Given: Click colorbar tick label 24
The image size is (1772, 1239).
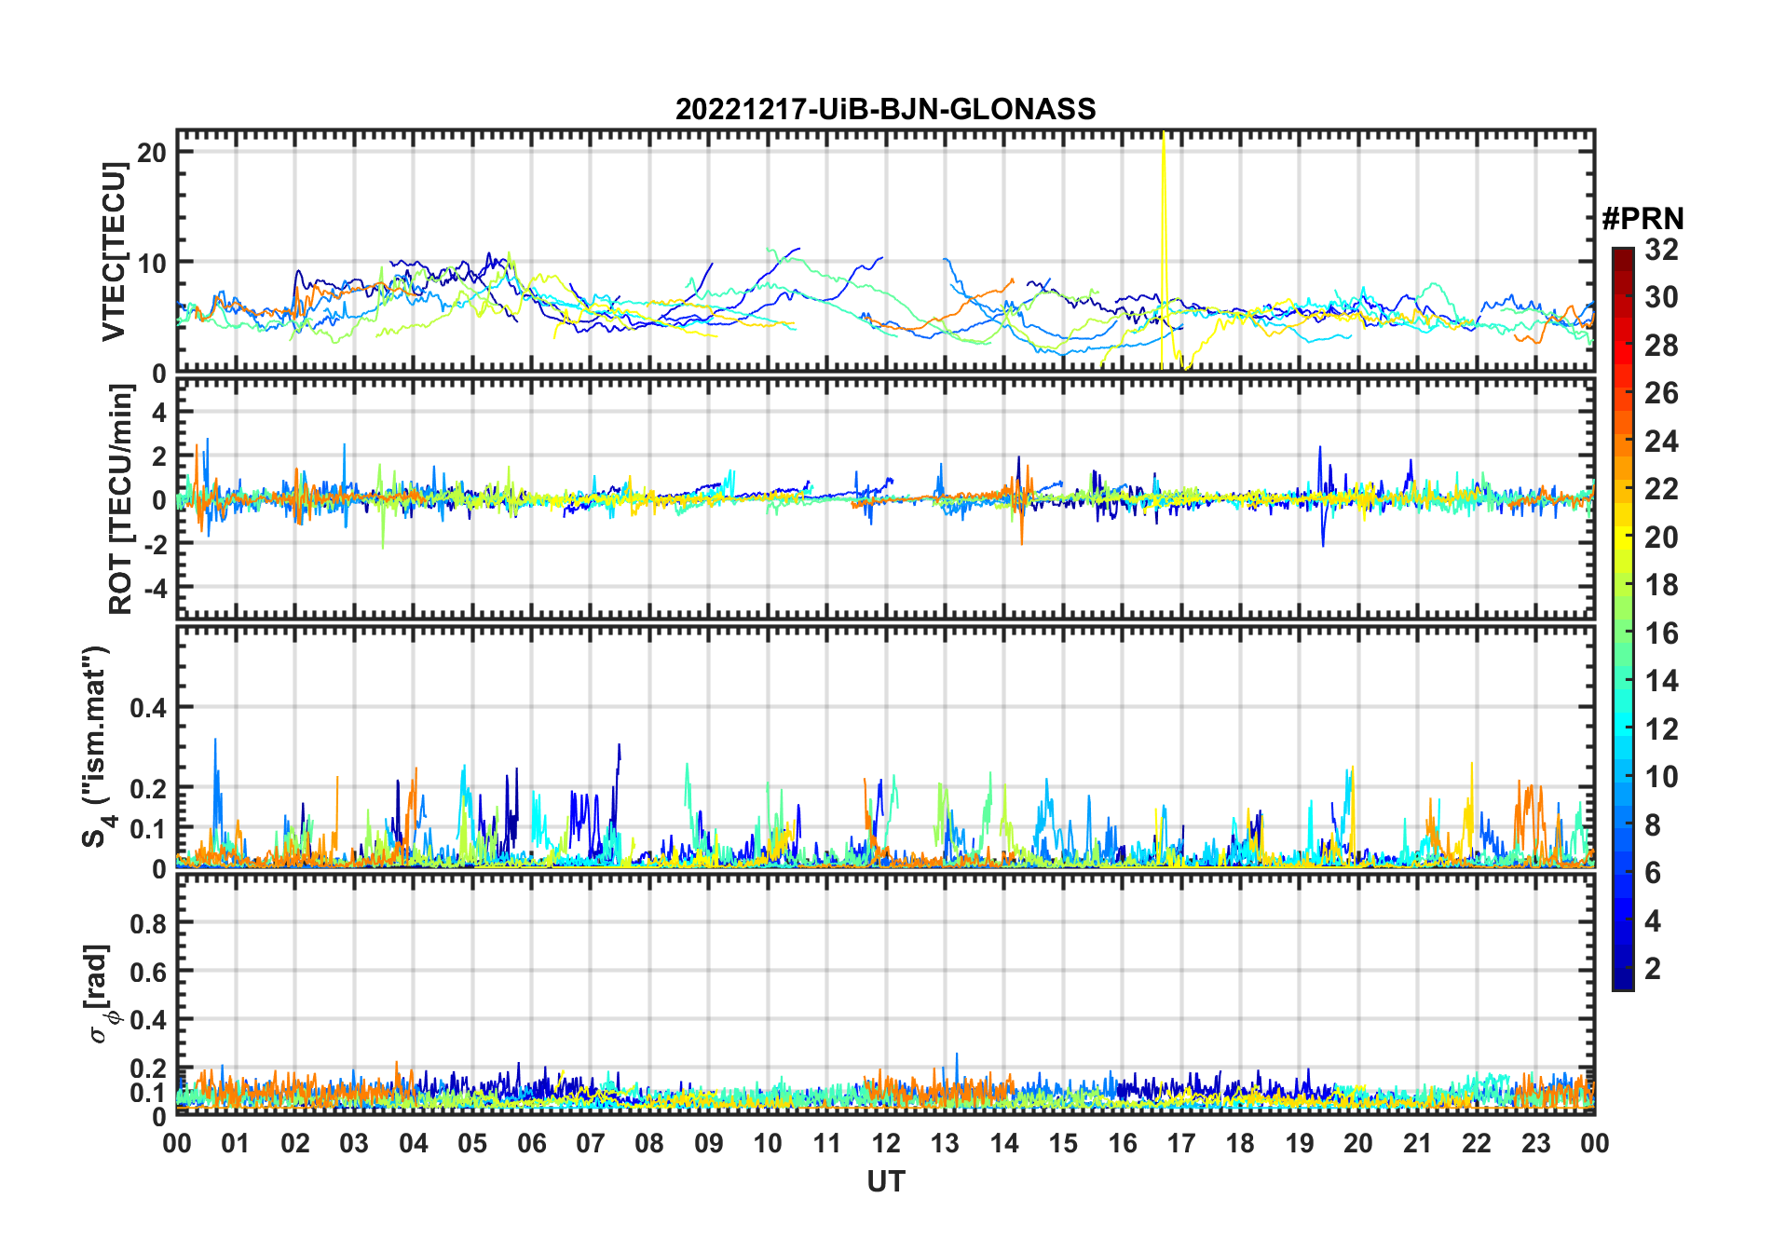Looking at the screenshot, I should [x=1661, y=442].
